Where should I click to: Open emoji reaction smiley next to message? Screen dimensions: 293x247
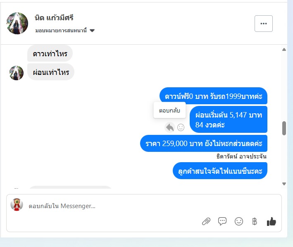181,127
